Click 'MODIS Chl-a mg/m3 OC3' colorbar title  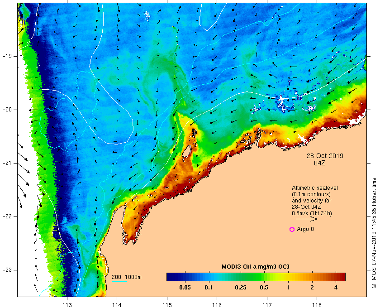pos(256,267)
